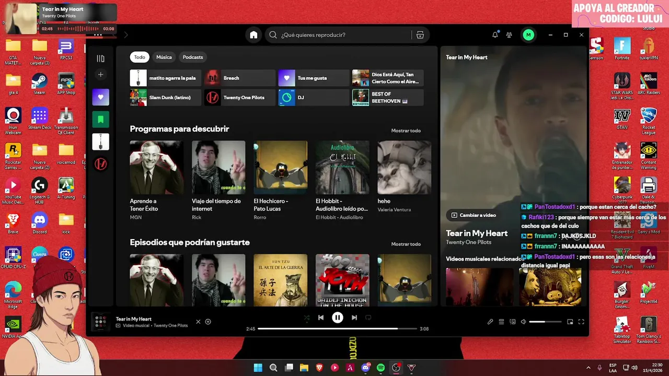
Task: Select the Podcasts filter chip
Action: click(193, 57)
